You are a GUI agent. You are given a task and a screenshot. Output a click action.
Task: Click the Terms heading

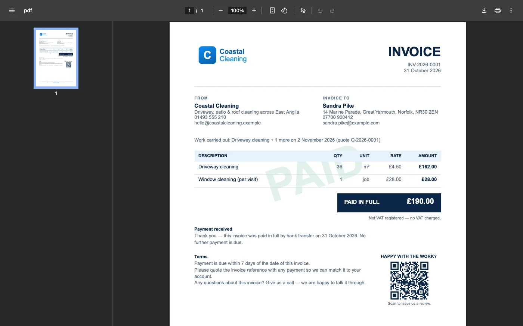pos(201,257)
